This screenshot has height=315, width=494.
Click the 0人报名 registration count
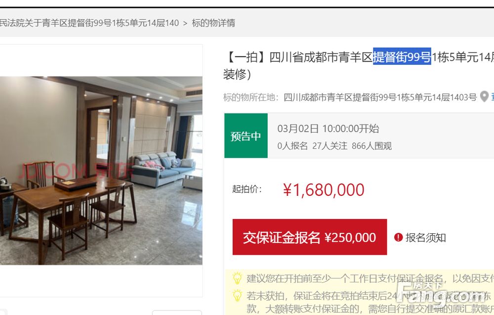[292, 146]
